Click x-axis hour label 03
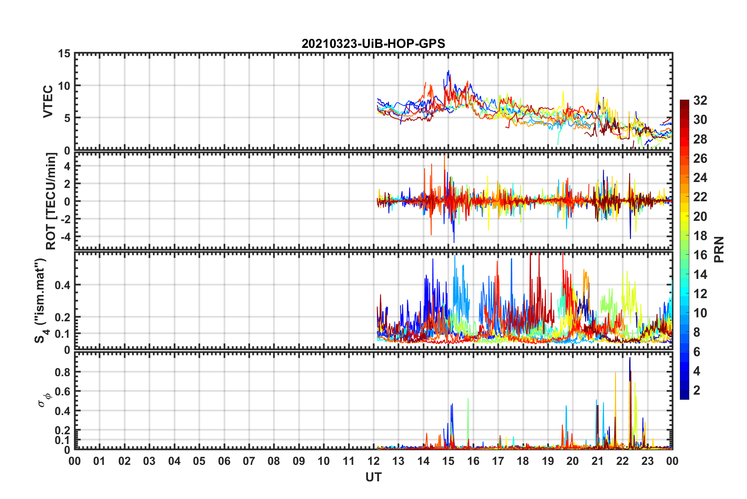Screen dimensions: 747x499 tap(149, 461)
